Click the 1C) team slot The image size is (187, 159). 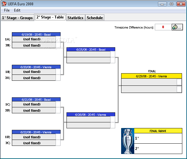(x=34, y=104)
